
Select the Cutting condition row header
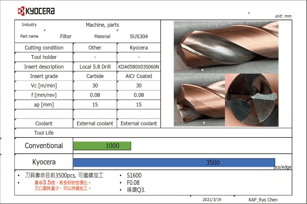click(44, 48)
